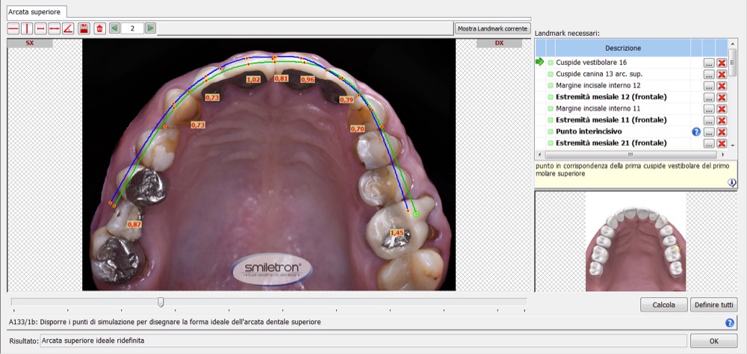Viewport: 747px width, 354px height.
Task: Open ellipsis options for Estremità mesiale 11
Action: point(709,120)
